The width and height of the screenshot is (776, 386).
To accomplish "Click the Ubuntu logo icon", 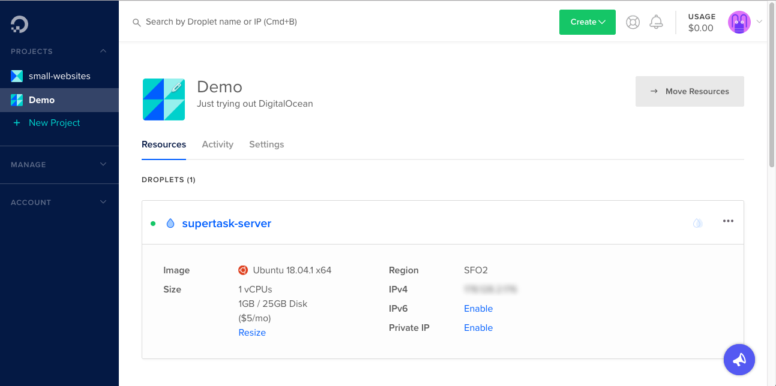I will coord(243,270).
